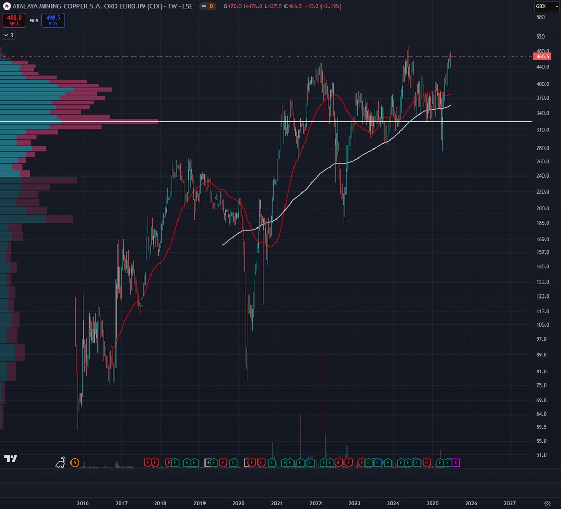Open chart settings gear on the time axis
This screenshot has height=509, width=561.
[547, 503]
